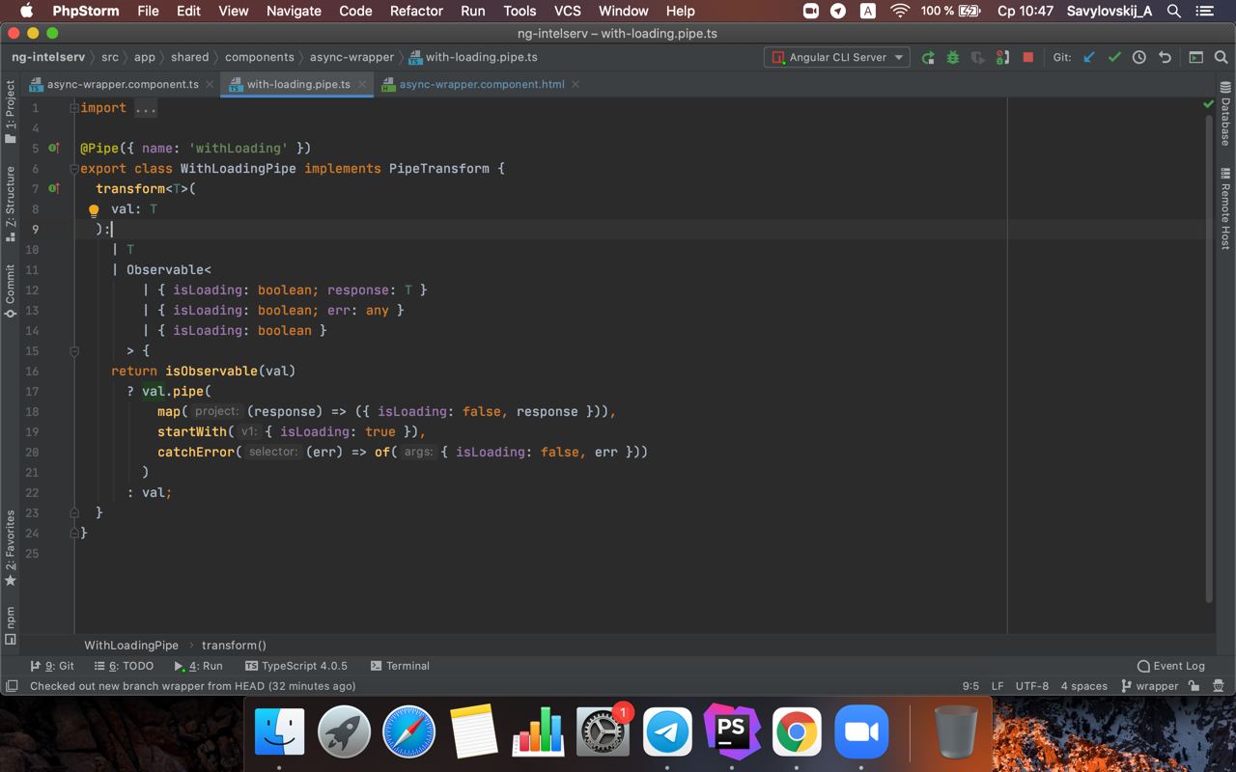The image size is (1236, 772).
Task: Commit changes with green Git checkmark
Action: pos(1114,57)
